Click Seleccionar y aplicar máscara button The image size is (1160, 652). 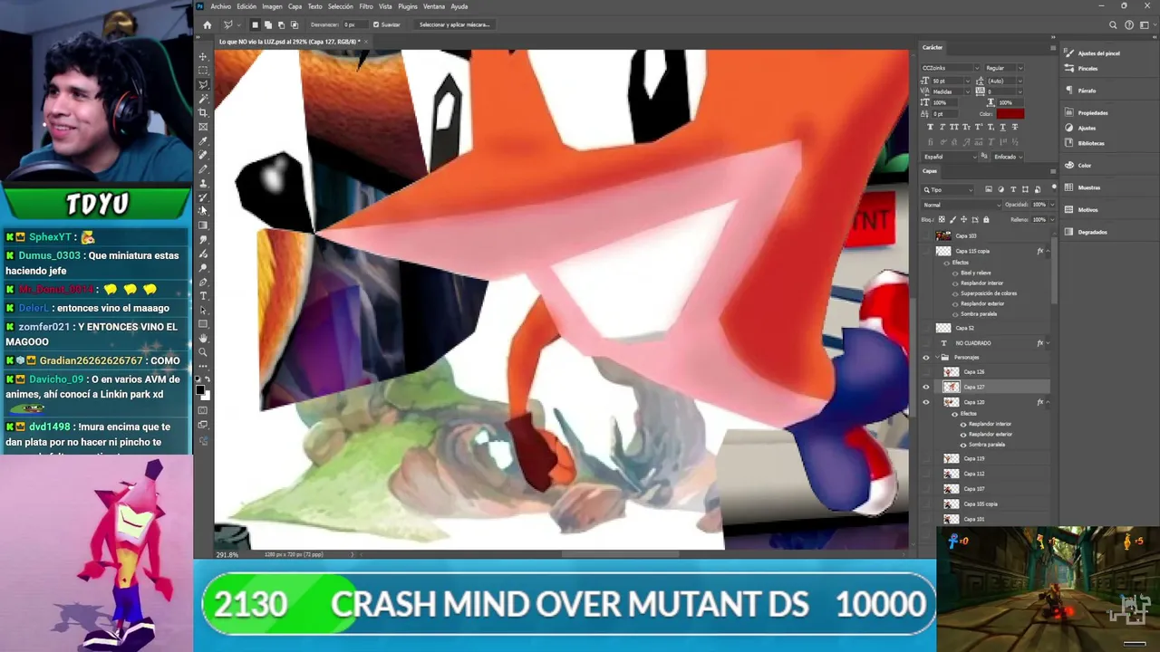454,24
